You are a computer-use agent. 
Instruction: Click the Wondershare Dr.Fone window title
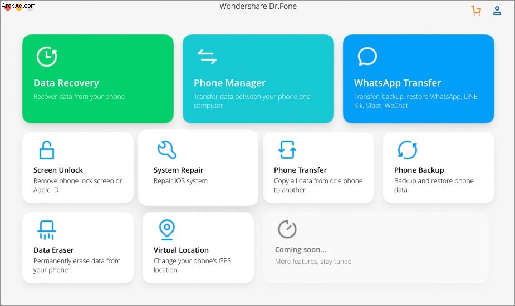[258, 6]
